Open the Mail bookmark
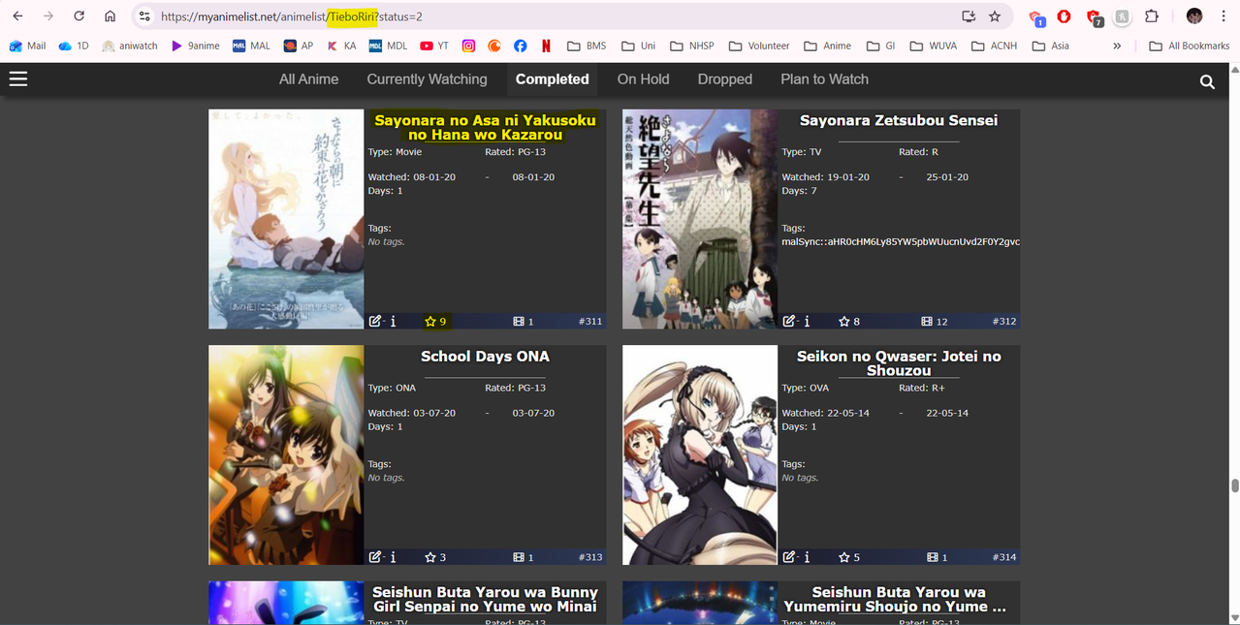Viewport: 1240px width, 625px height. tap(28, 46)
